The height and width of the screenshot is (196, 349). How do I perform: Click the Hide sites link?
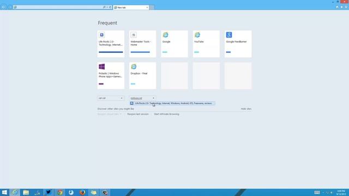[246, 109]
